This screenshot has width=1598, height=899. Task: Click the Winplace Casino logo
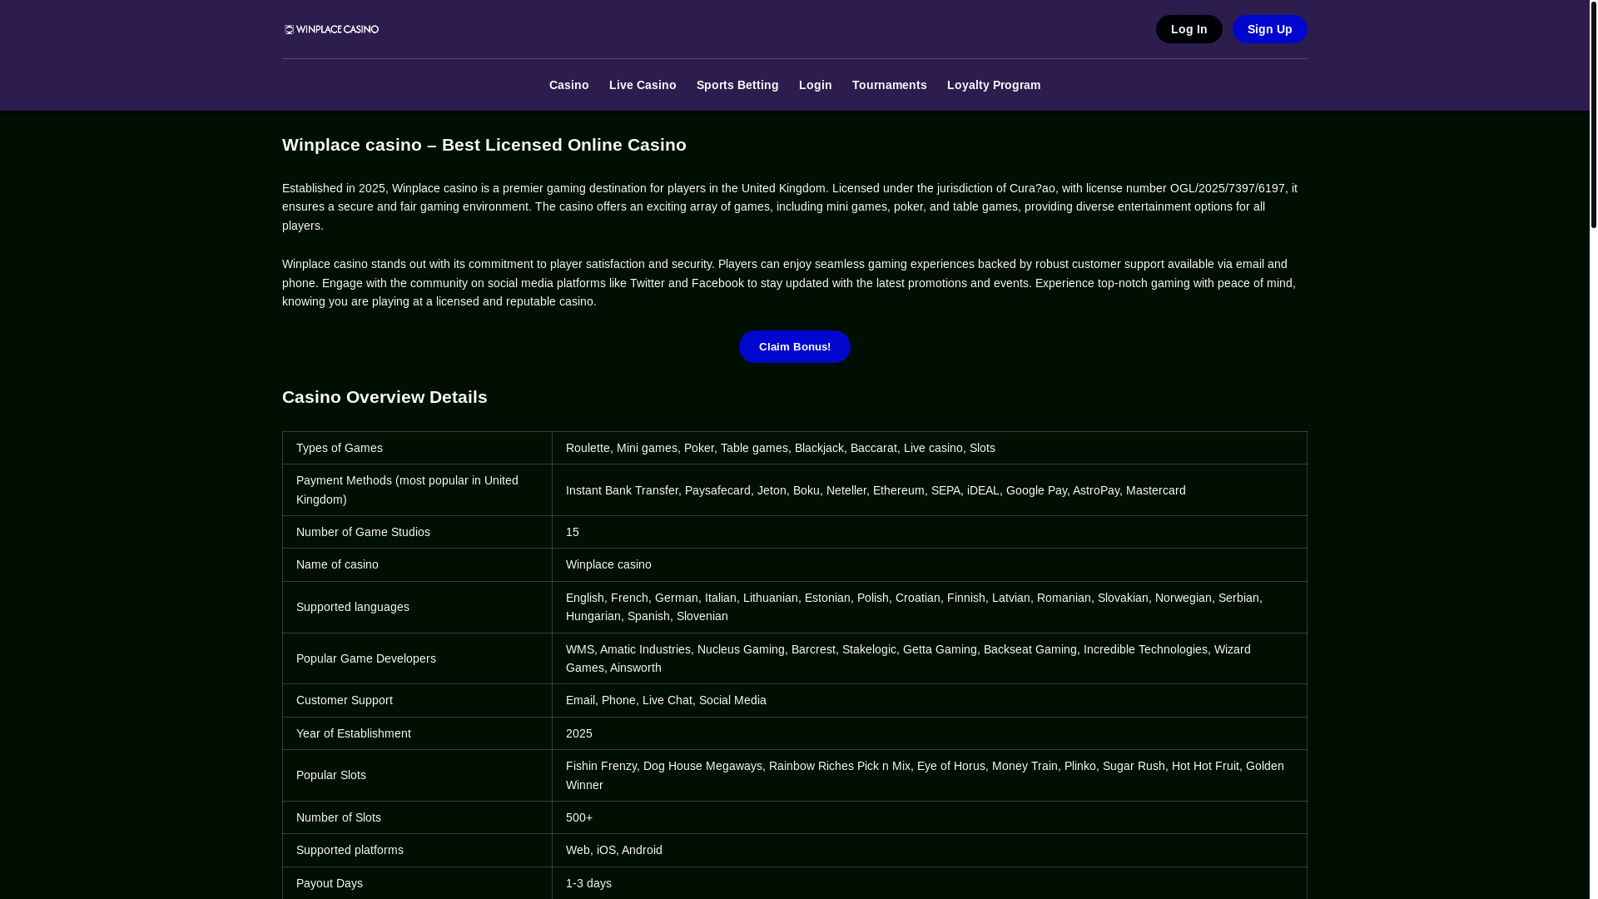[x=331, y=29]
